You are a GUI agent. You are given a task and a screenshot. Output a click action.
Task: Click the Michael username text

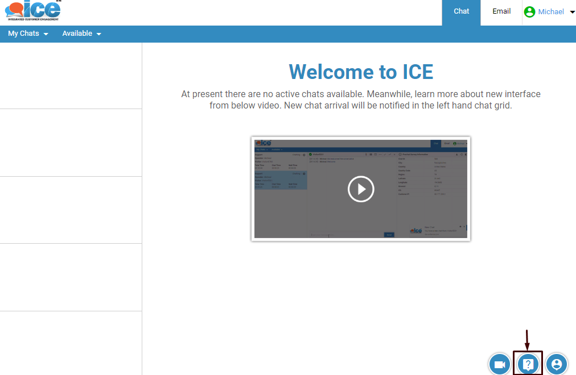click(x=551, y=11)
